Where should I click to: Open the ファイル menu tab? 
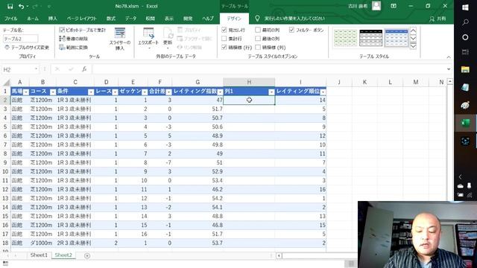10,19
